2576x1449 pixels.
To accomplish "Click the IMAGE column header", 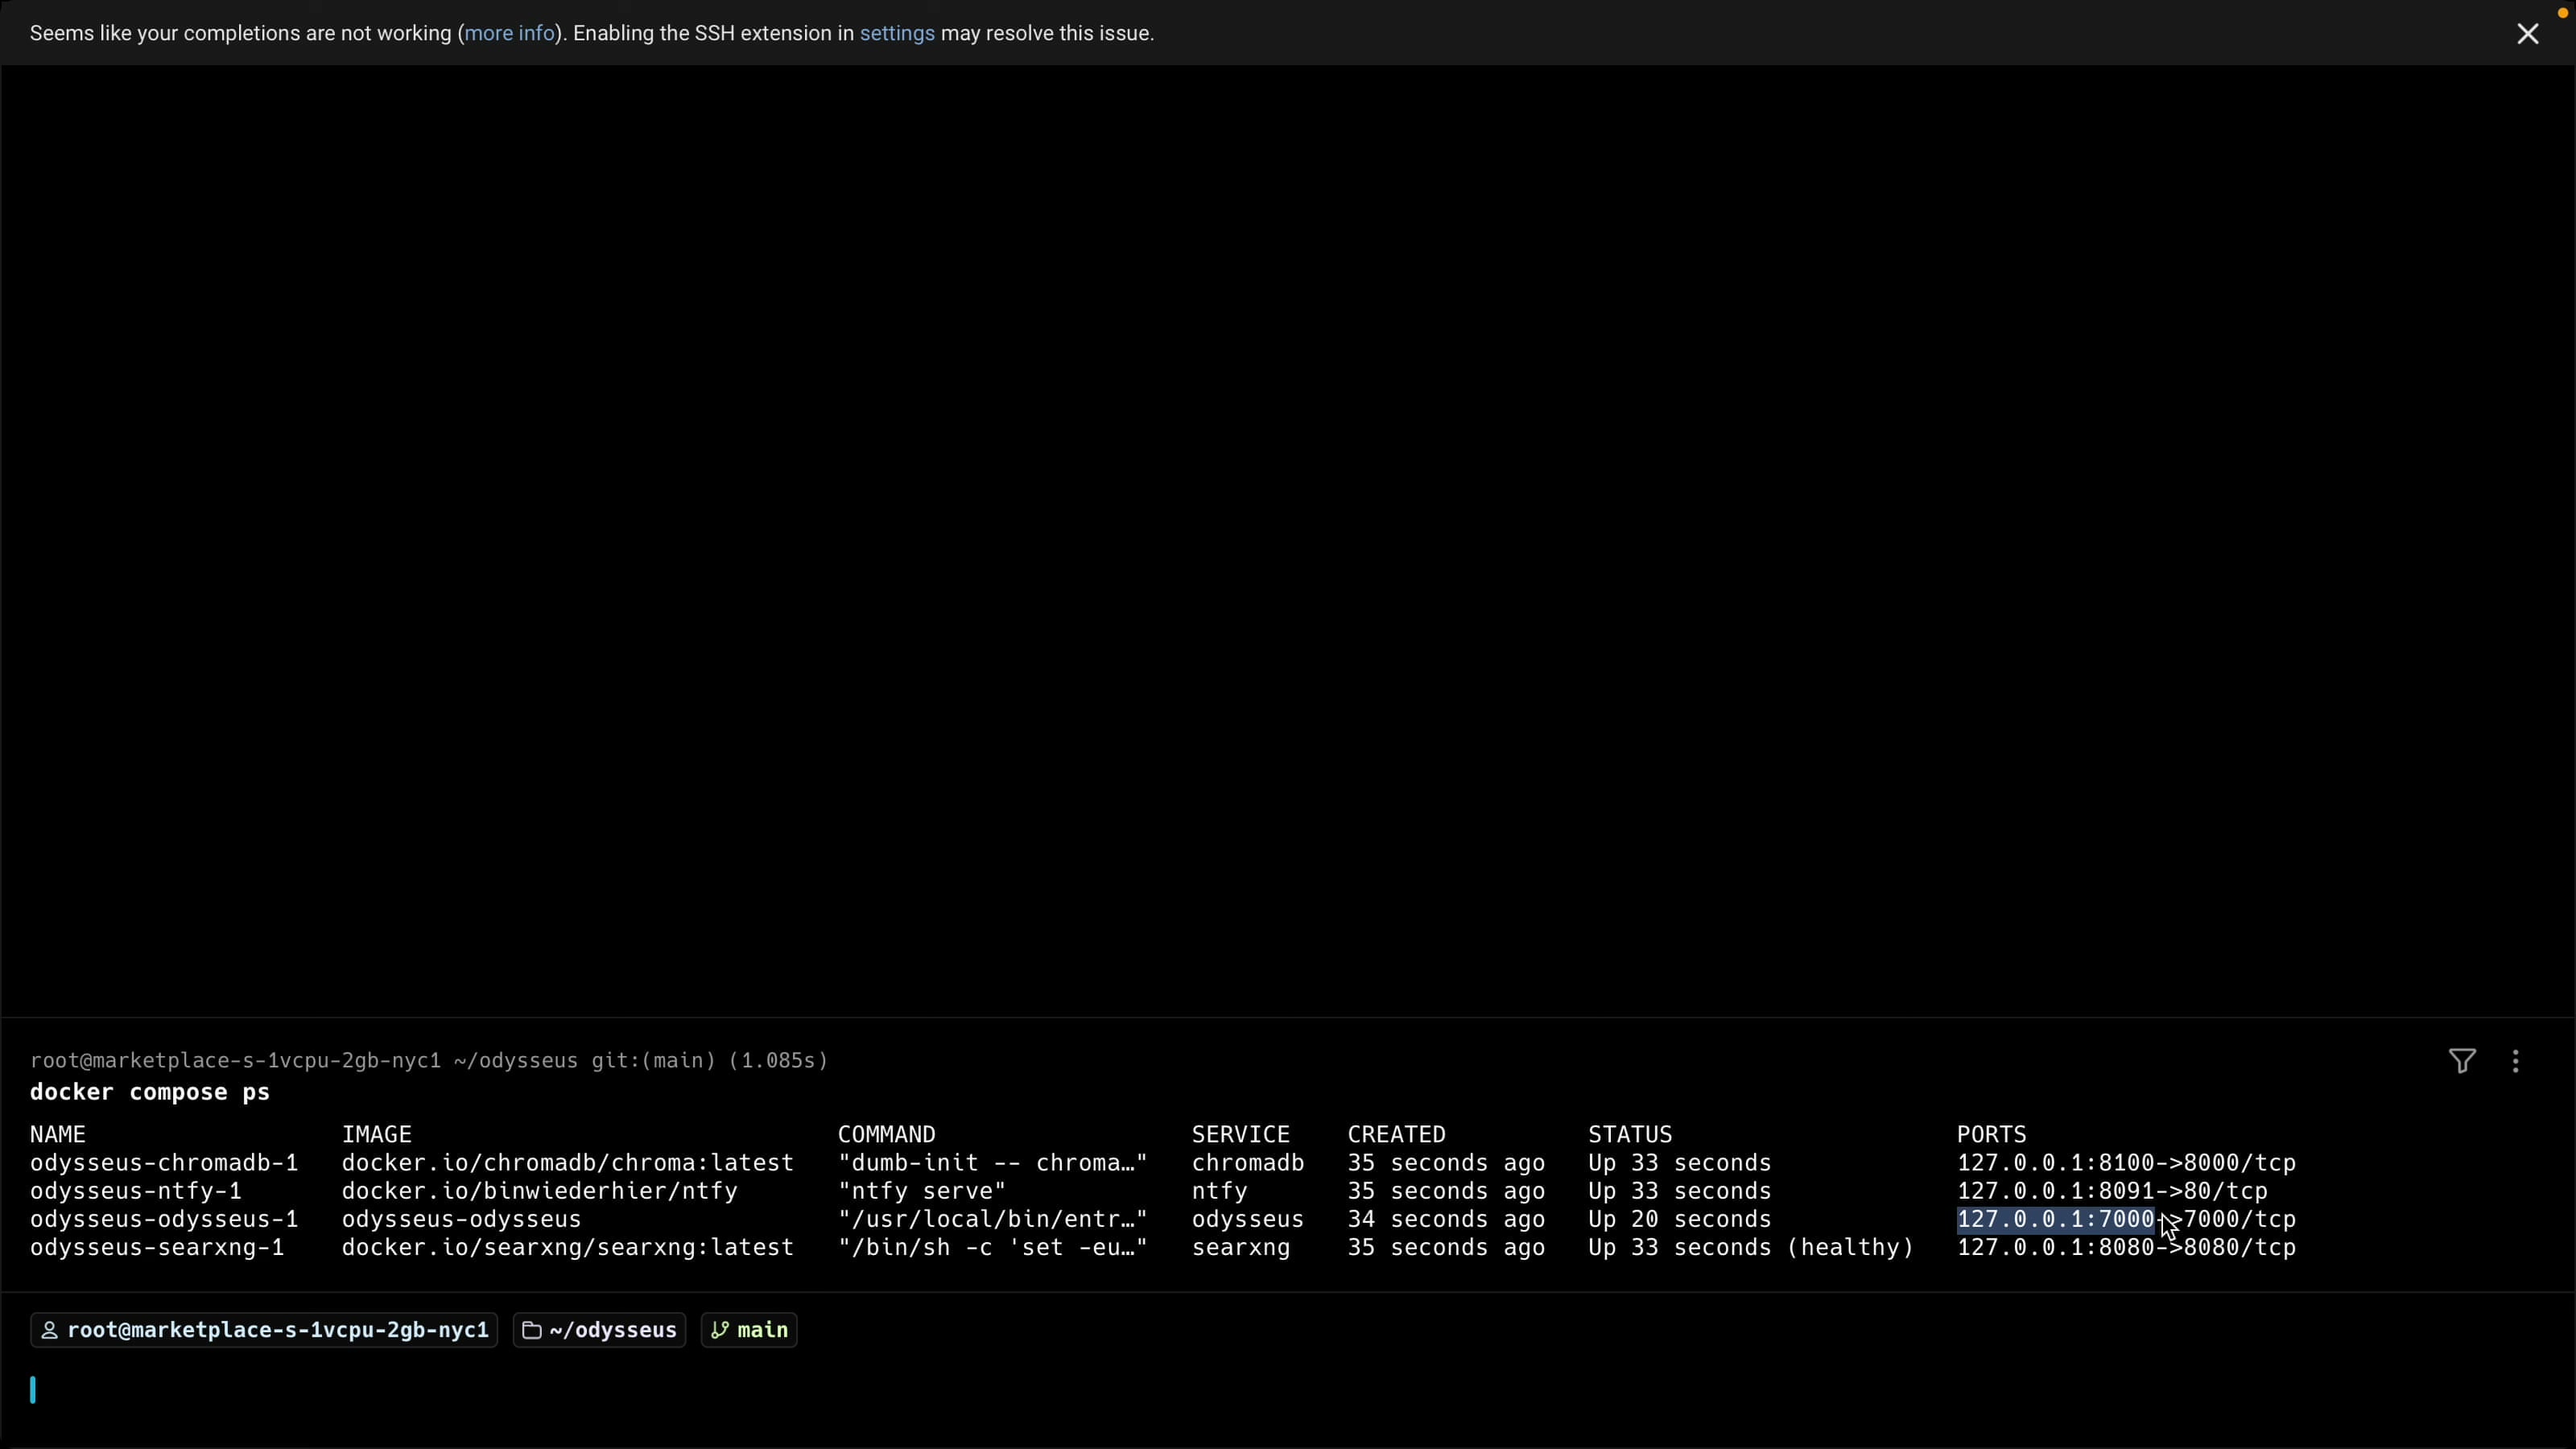I will click(377, 1134).
